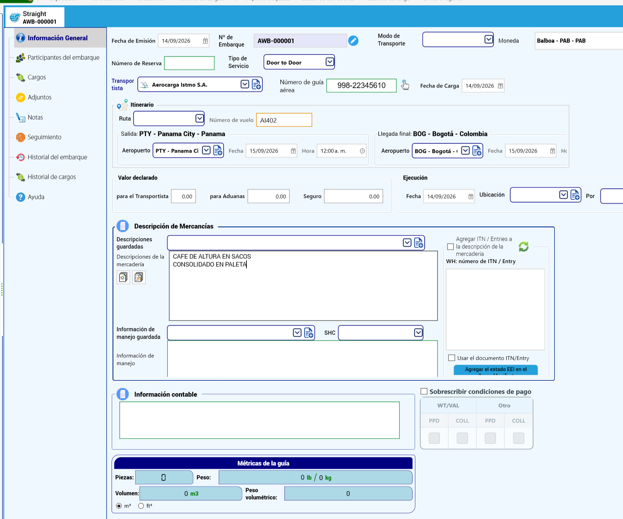Toggle WT/VAL PPD checkbox

(434, 438)
